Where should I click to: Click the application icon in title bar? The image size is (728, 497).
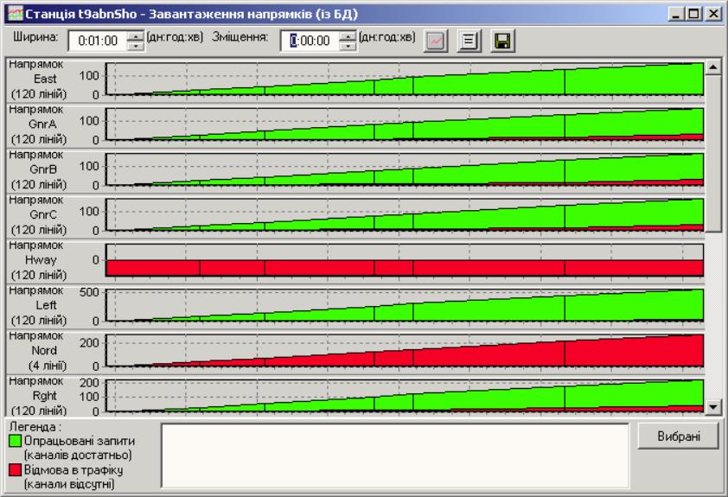pos(16,14)
